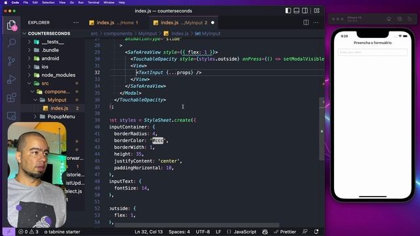The height and width of the screenshot is (236, 420).
Task: Open feedback icon in status bar
Action: [x=304, y=231]
